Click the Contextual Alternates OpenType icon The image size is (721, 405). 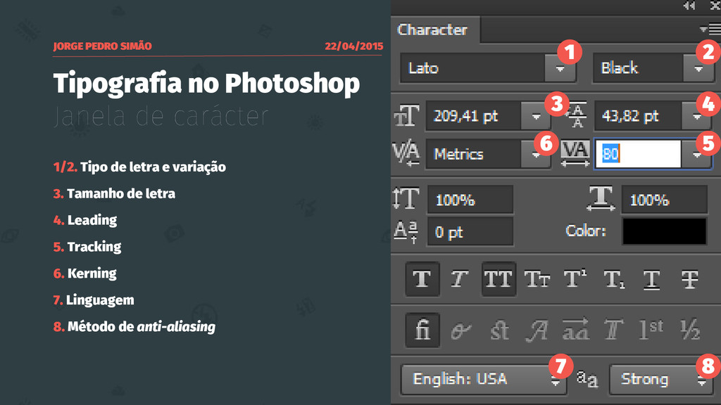[x=460, y=330]
